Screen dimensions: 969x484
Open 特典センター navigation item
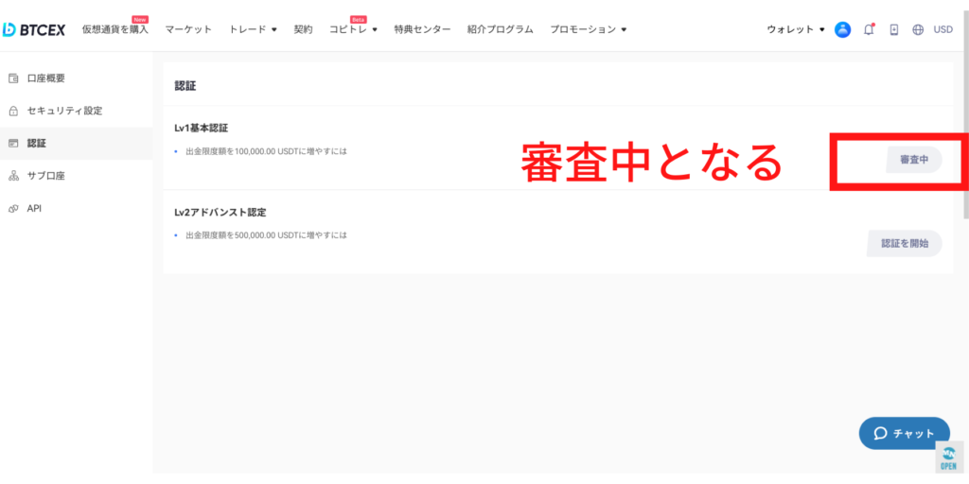click(423, 29)
